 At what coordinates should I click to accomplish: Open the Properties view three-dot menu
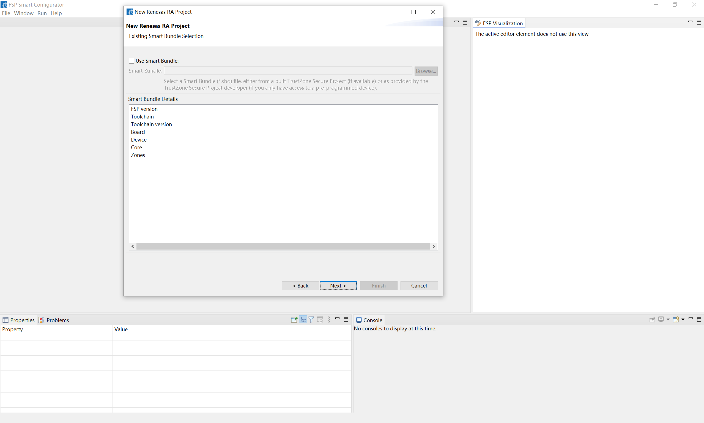[x=329, y=320]
